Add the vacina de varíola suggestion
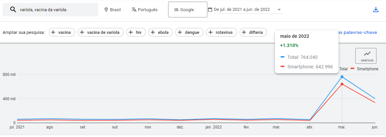 (101, 32)
